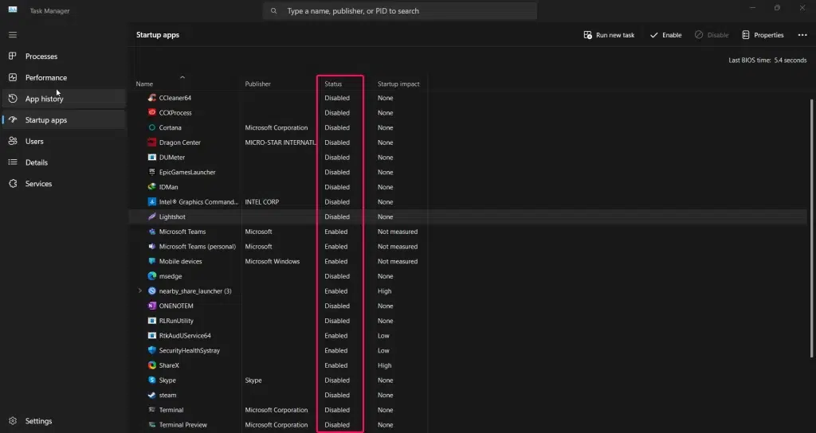
Task: Click the Enable button
Action: [x=665, y=35]
